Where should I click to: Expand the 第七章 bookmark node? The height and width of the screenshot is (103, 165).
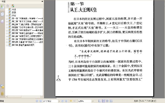(x=7, y=36)
